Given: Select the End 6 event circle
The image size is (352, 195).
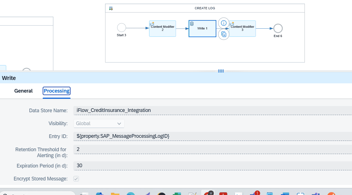Looking at the screenshot, I should pyautogui.click(x=278, y=28).
